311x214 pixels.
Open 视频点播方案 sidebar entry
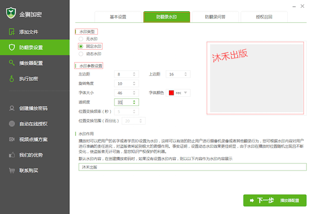pyautogui.click(x=35, y=140)
